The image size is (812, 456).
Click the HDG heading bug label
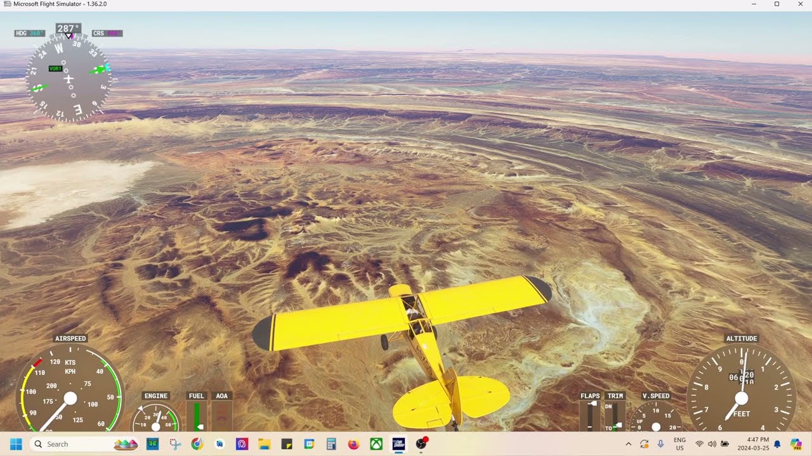[30, 33]
